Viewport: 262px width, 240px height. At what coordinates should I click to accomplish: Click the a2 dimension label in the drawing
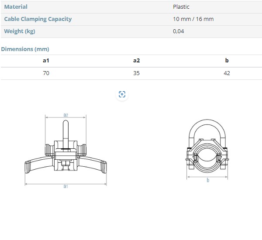[x=65, y=115]
